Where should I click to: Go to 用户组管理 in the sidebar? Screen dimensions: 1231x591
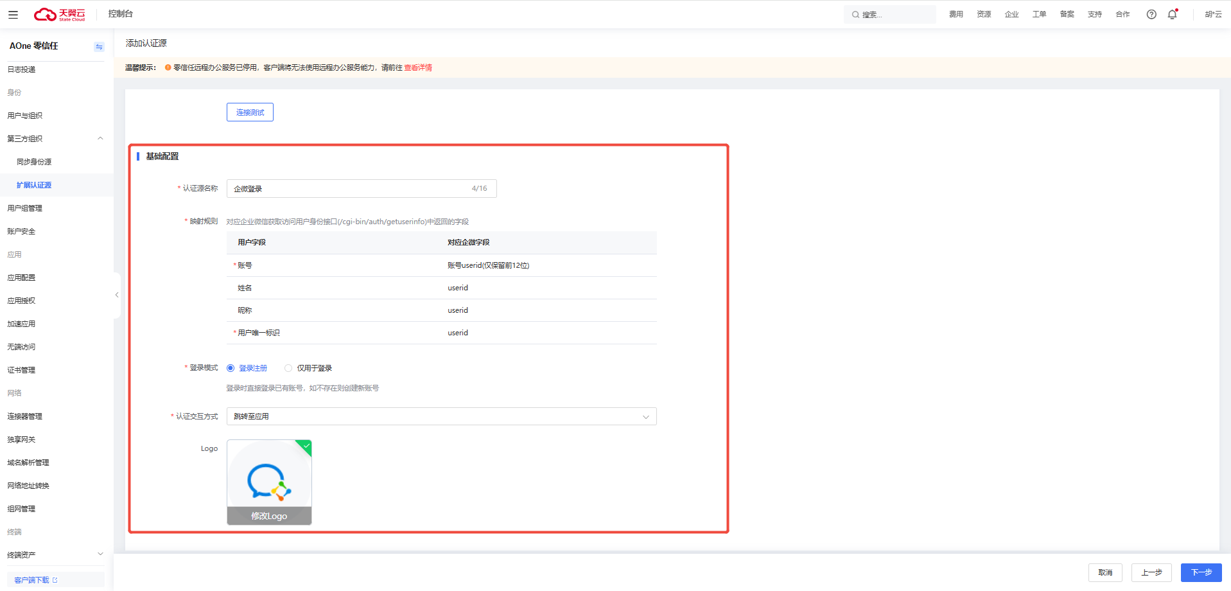(x=25, y=208)
